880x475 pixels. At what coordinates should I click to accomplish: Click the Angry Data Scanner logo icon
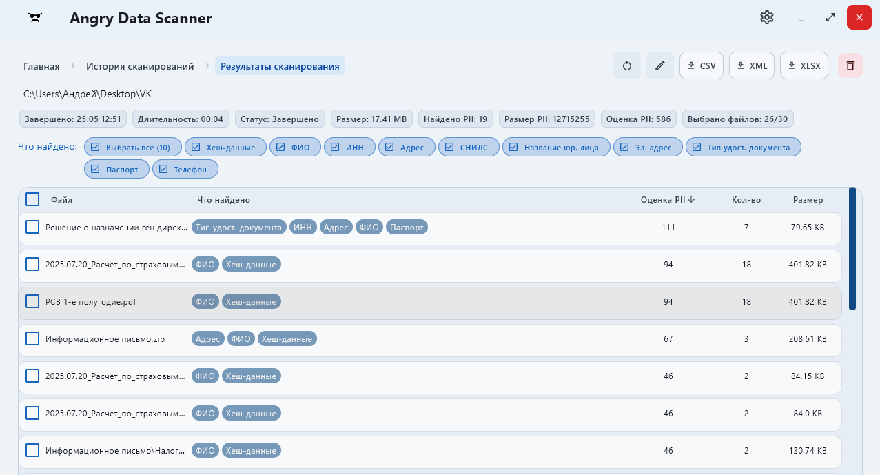point(35,19)
